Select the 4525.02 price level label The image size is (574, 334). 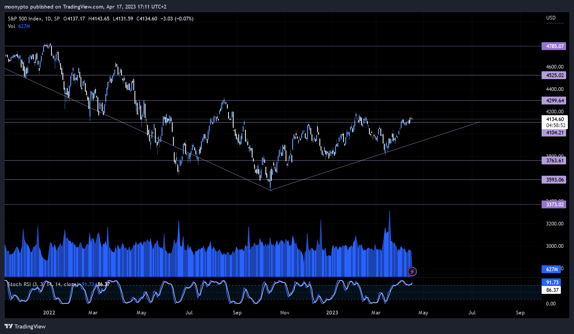554,75
